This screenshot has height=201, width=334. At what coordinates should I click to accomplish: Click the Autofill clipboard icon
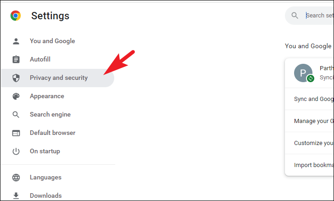tap(16, 60)
